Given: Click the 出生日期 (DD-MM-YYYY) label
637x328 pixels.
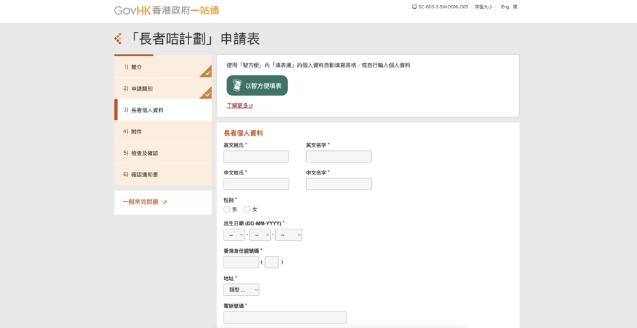Looking at the screenshot, I should pos(252,224).
